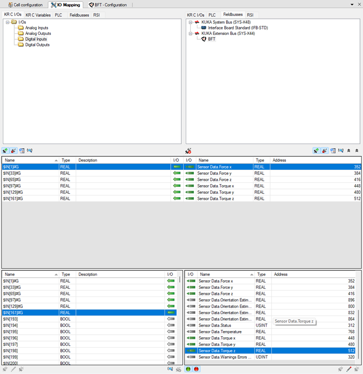Open the KR C Variables tab in left panel

tap(38, 15)
